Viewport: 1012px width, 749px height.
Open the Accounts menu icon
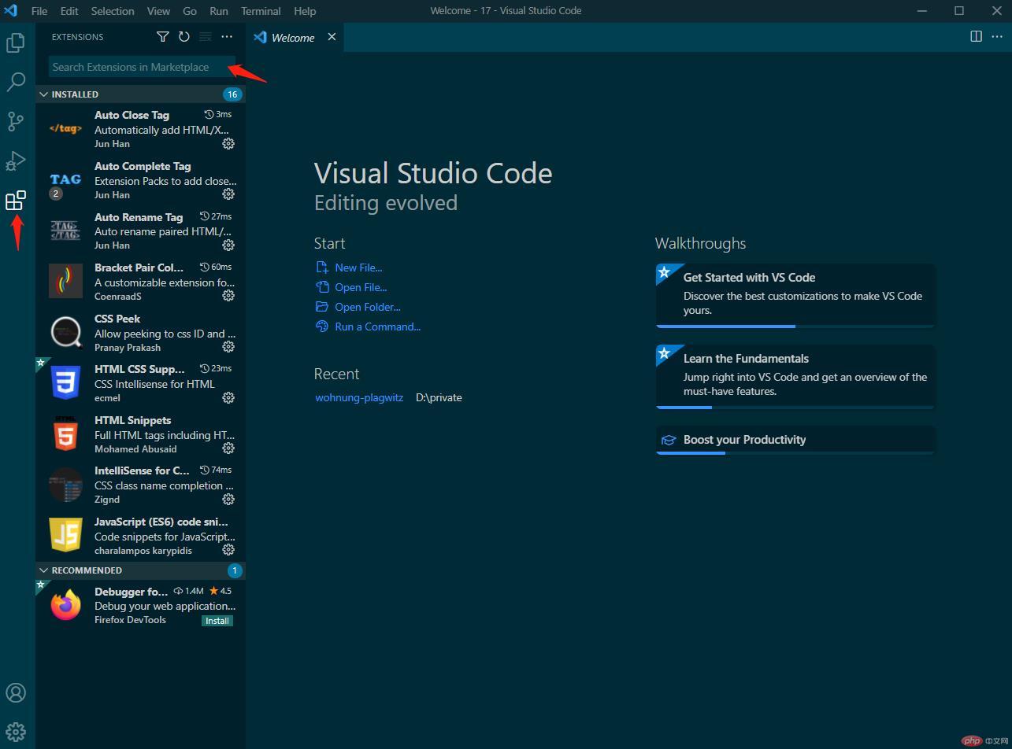pos(16,692)
